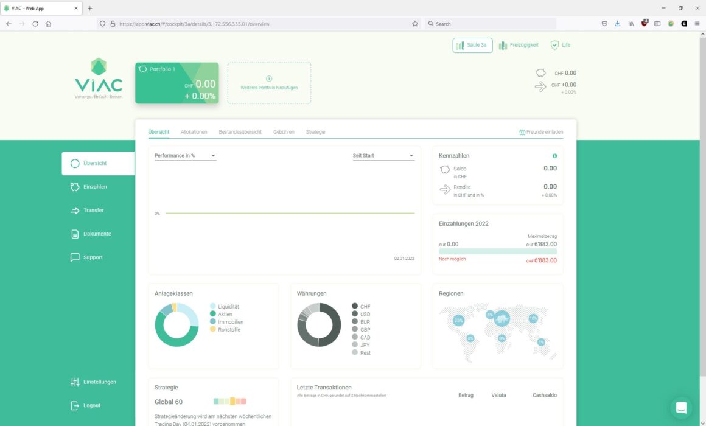
Task: Open Dokumente in the sidebar
Action: 91,234
